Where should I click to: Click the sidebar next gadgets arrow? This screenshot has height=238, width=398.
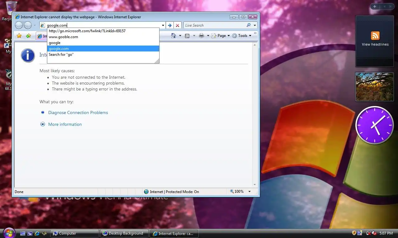pyautogui.click(x=391, y=7)
